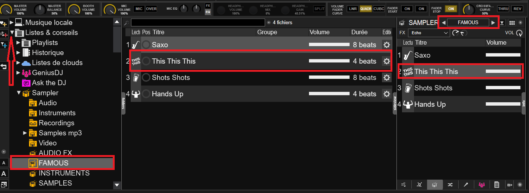
Task: Collapse the Sampler folder tree
Action: tap(19, 93)
